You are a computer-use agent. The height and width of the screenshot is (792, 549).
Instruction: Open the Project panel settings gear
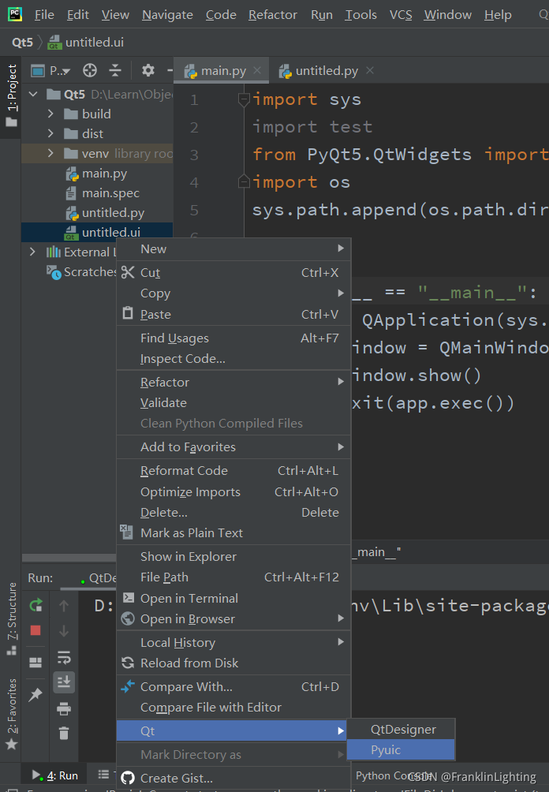tap(148, 70)
